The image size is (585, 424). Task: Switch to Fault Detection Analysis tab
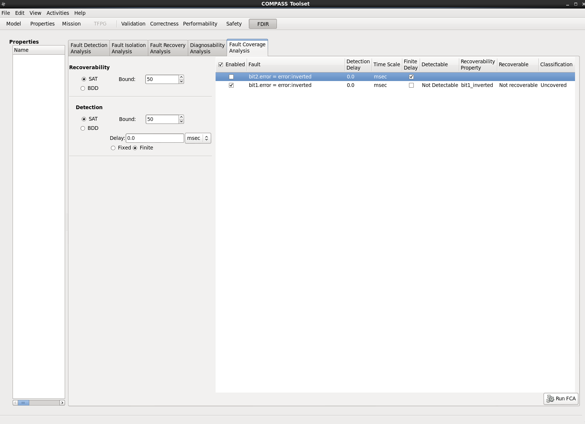[x=89, y=48]
